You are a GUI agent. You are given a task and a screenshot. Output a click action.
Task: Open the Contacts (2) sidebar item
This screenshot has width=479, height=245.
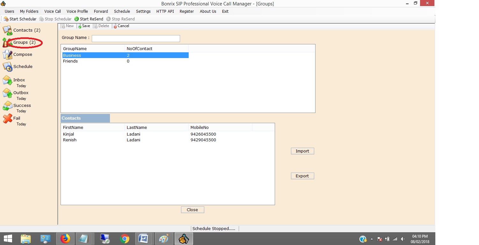click(x=22, y=30)
